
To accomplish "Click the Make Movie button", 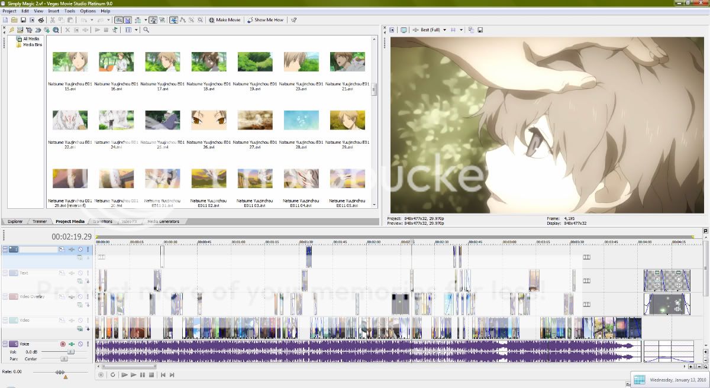I will click(224, 20).
